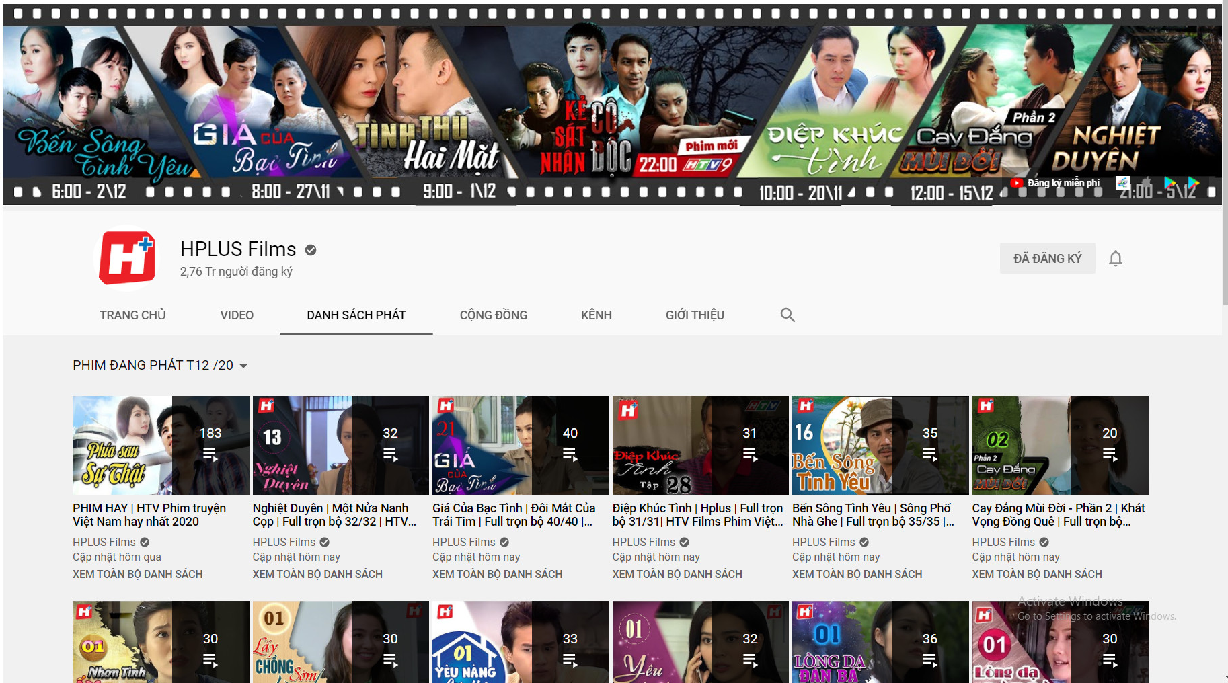
Task: Switch to the VIDEO tab
Action: click(237, 315)
